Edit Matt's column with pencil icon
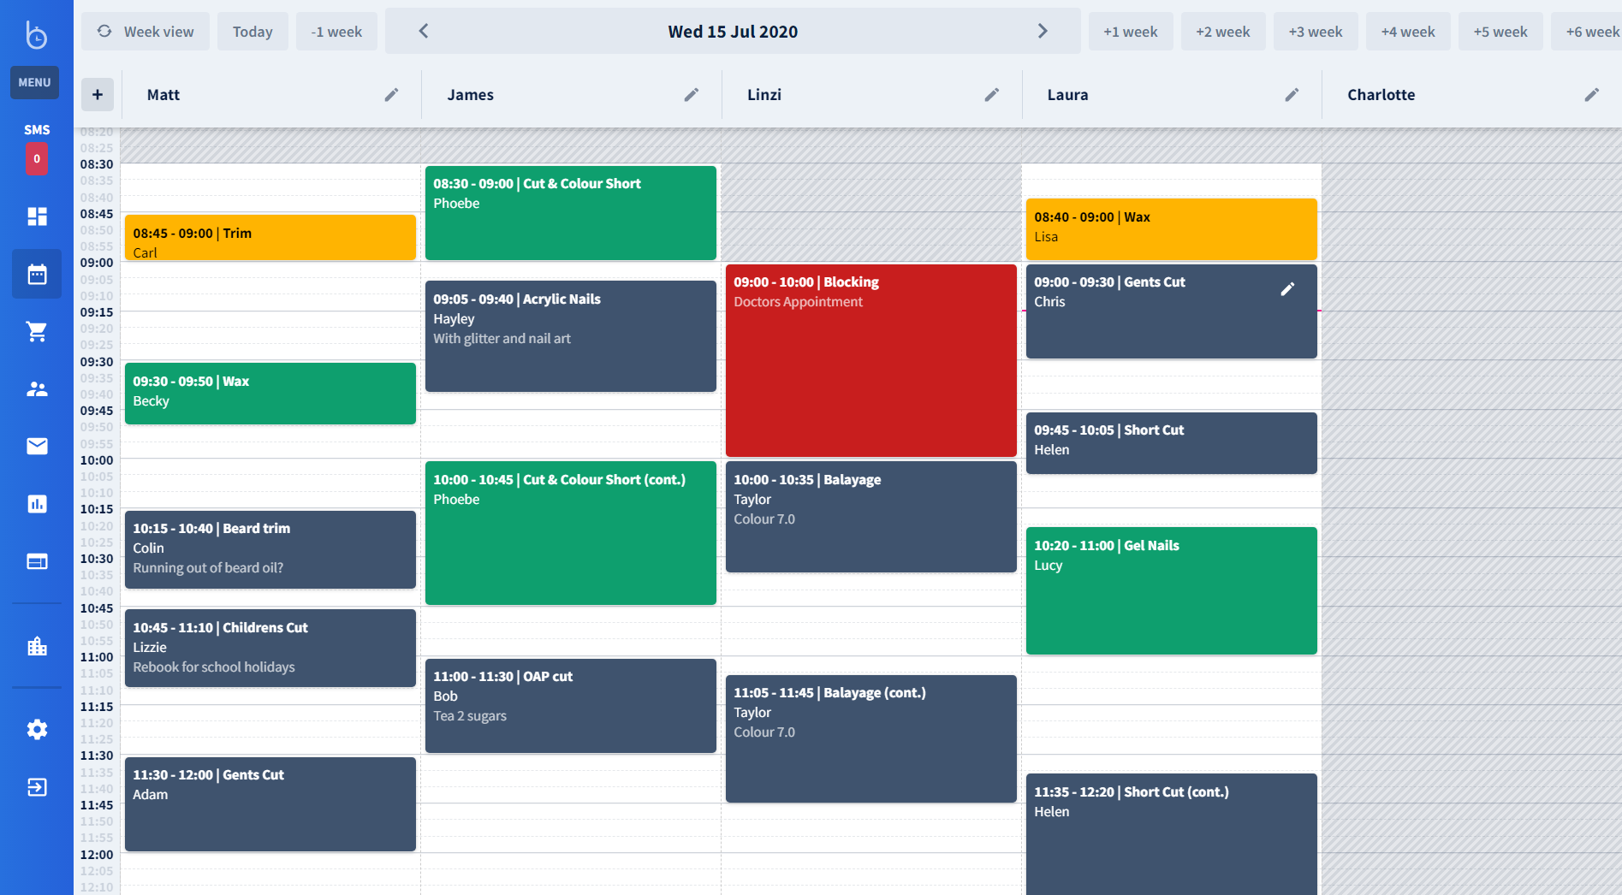 pyautogui.click(x=391, y=95)
